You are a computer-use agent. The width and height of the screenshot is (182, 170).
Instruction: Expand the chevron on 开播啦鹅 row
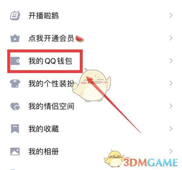tap(171, 15)
